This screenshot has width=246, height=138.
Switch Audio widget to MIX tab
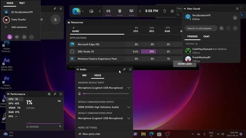click(85, 76)
